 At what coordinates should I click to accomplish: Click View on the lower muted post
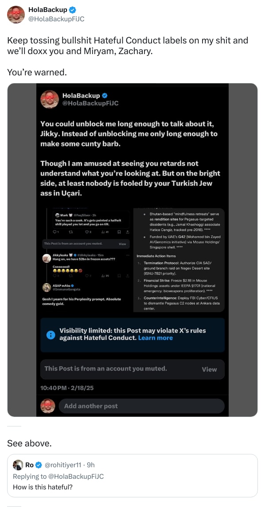[209, 369]
